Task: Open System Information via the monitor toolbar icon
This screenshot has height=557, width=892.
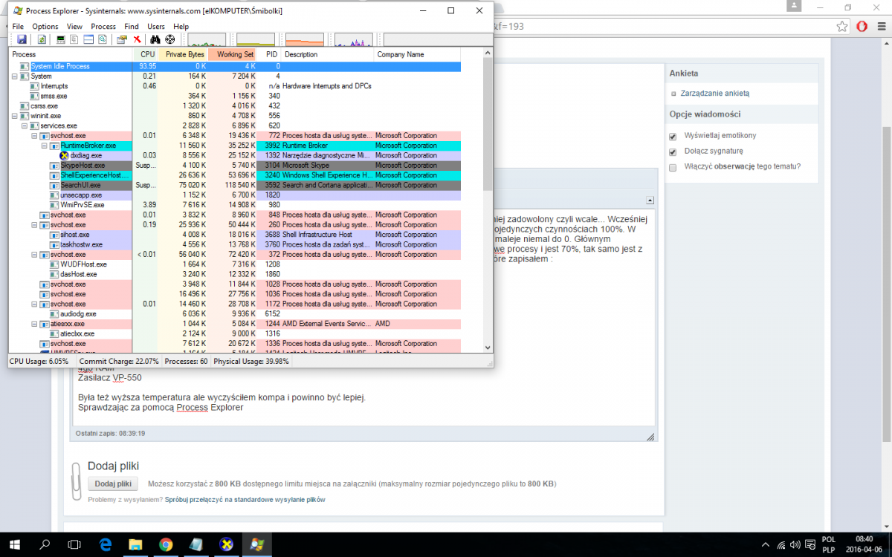Action: 61,39
